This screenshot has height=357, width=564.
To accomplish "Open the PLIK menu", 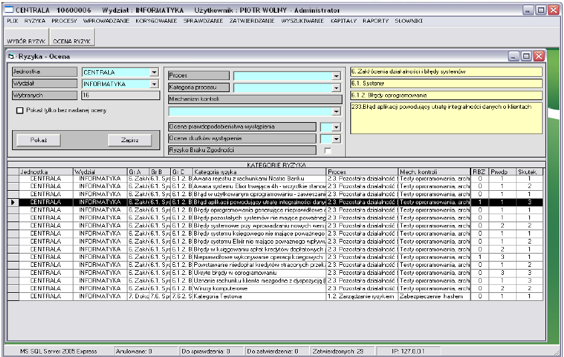I will (12, 21).
